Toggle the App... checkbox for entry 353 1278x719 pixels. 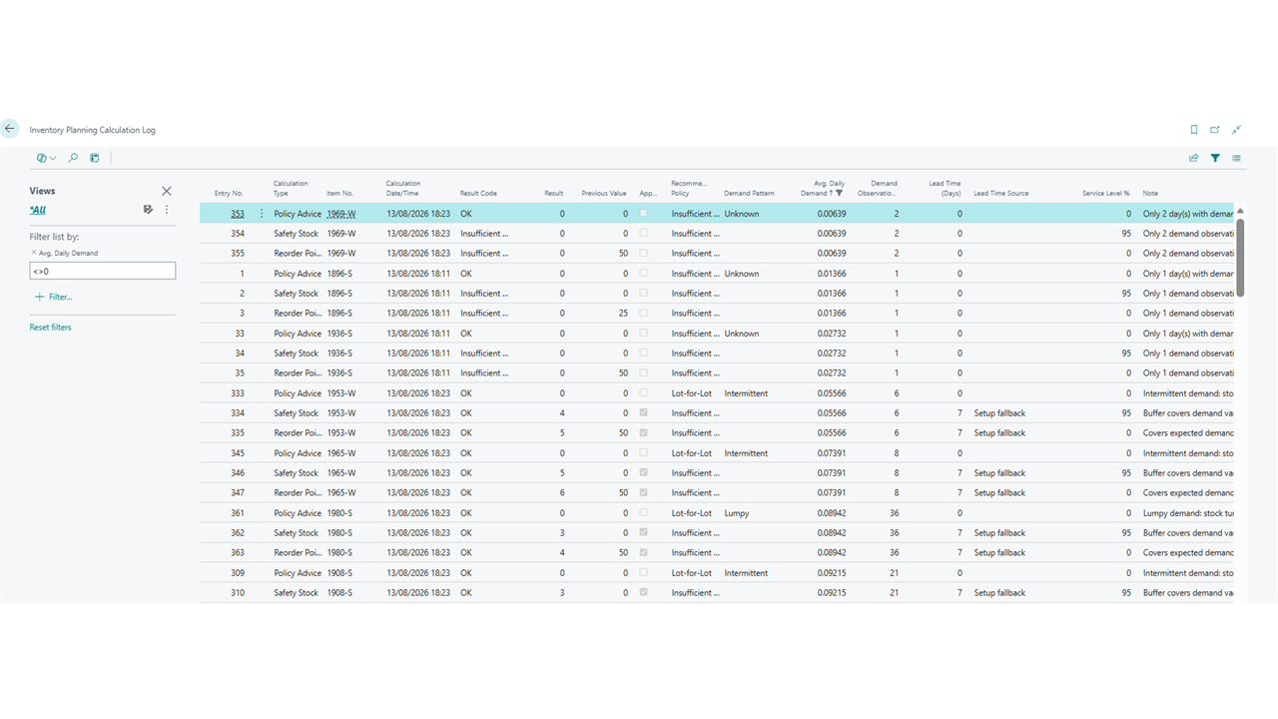(x=644, y=214)
